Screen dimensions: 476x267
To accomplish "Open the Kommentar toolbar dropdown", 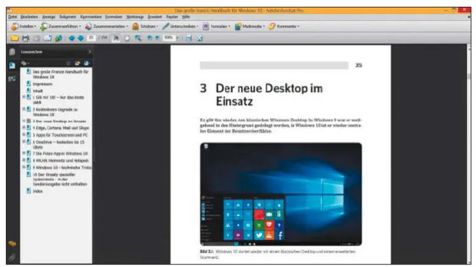I will pyautogui.click(x=284, y=27).
